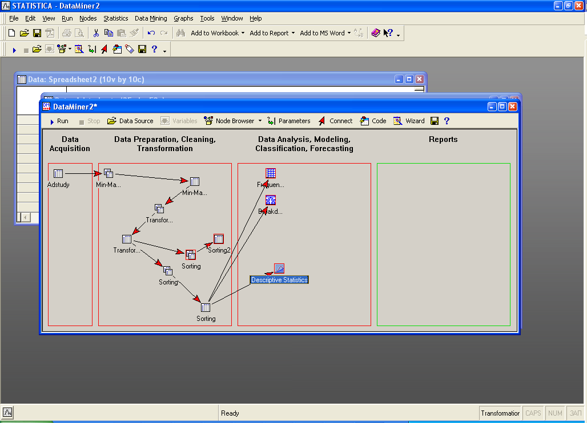587x423 pixels.
Task: Click the Find binoculars icon
Action: coord(180,33)
